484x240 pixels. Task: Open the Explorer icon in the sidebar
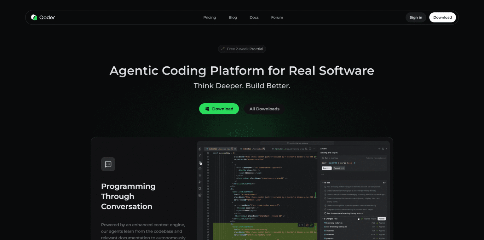click(x=200, y=149)
